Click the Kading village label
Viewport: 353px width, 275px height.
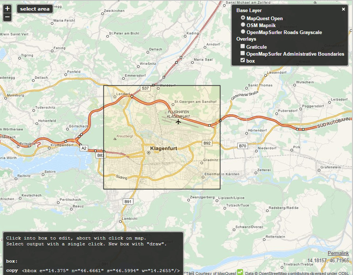[193, 33]
